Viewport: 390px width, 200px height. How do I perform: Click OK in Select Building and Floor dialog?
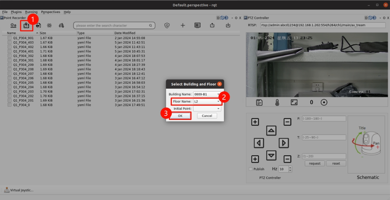(180, 116)
